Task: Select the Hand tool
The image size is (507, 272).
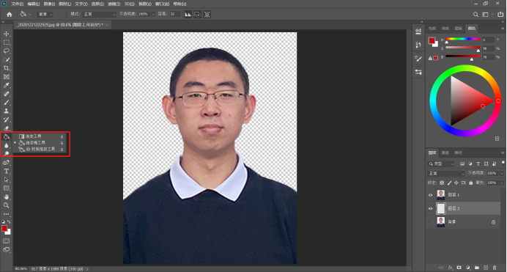Action: pos(6,196)
